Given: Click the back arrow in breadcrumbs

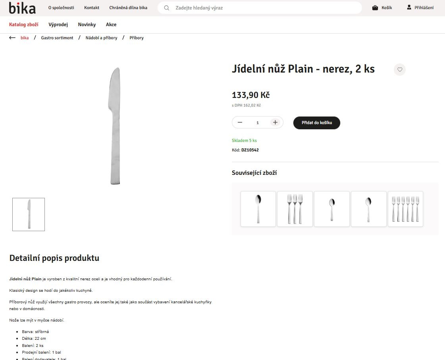Looking at the screenshot, I should coord(12,38).
